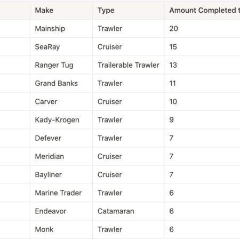Click the Make column header

61,10
